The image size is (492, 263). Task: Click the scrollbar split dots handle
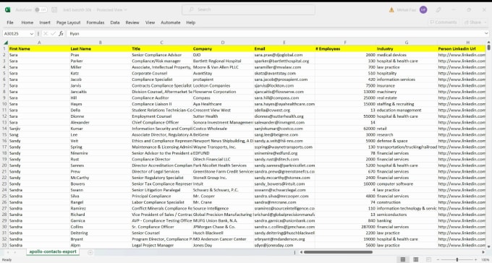(x=294, y=252)
